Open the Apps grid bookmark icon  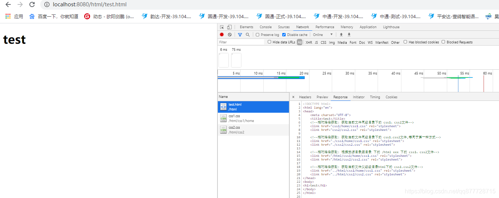[8, 16]
